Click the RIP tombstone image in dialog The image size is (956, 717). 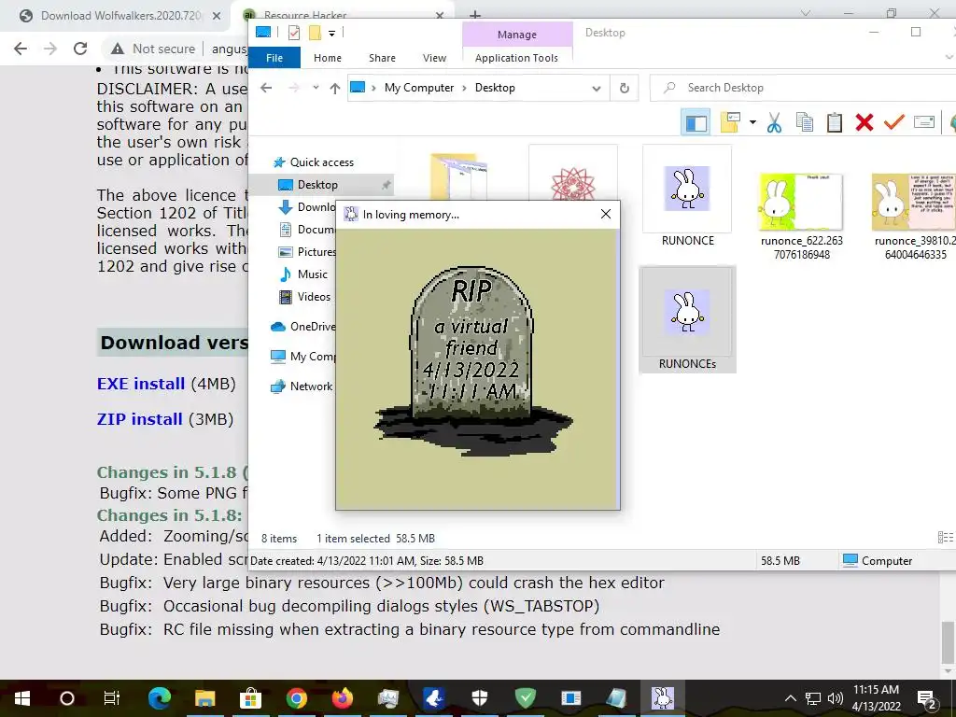pos(473,361)
